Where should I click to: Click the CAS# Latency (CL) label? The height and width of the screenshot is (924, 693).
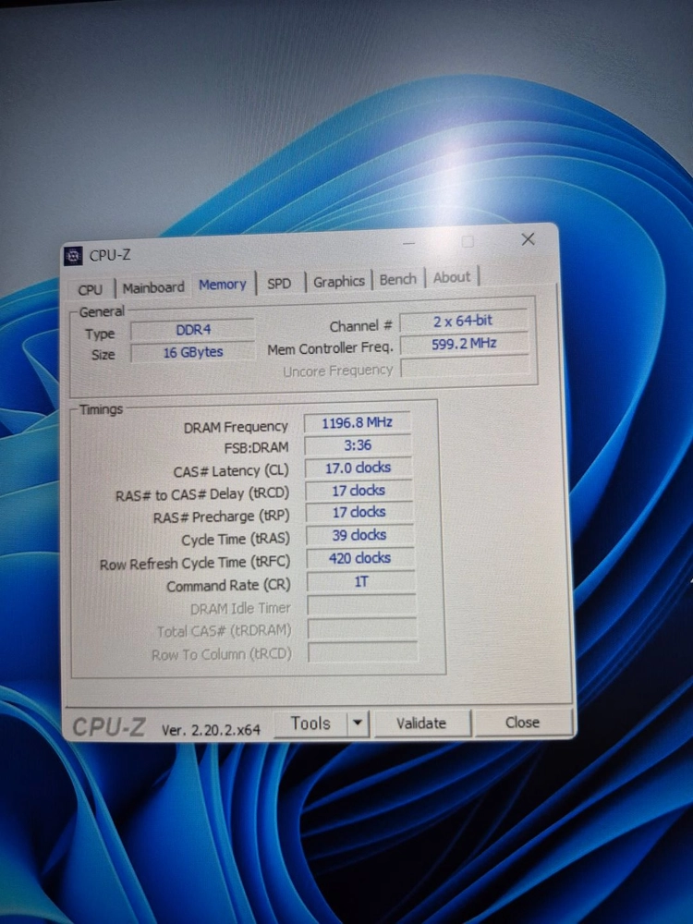click(231, 471)
